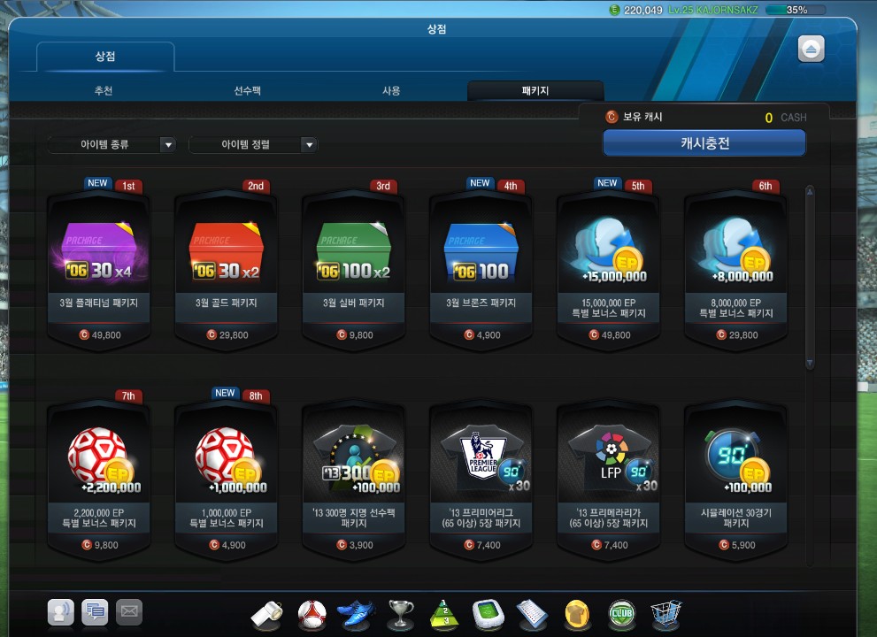
Task: Open the chat messages icon
Action: pos(95,612)
